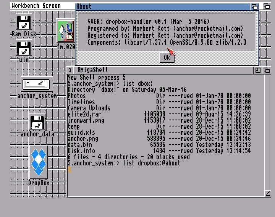
Task: Click the AmigaShell resize gadget
Action: 268,194
